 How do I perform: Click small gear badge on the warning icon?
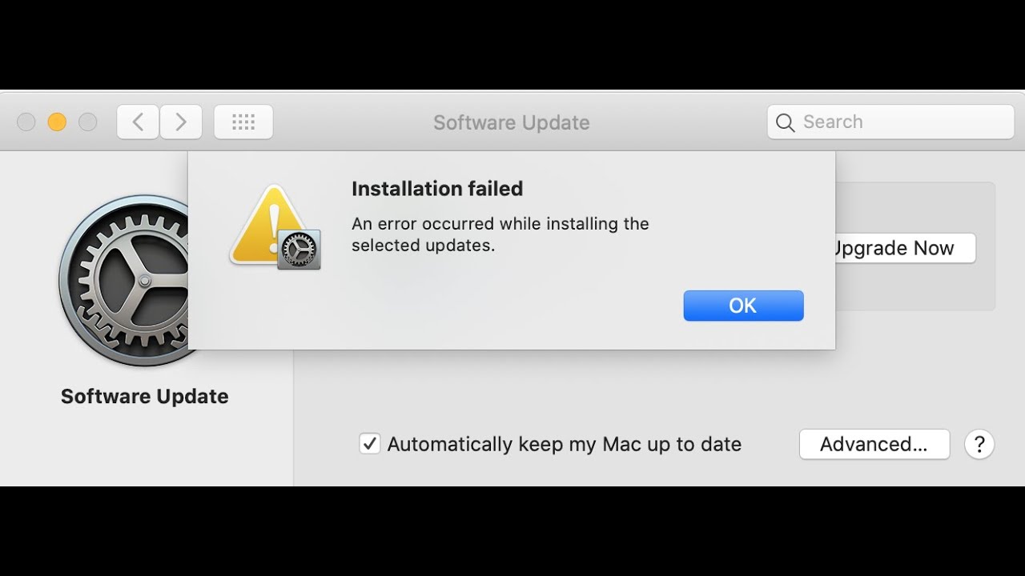(299, 250)
